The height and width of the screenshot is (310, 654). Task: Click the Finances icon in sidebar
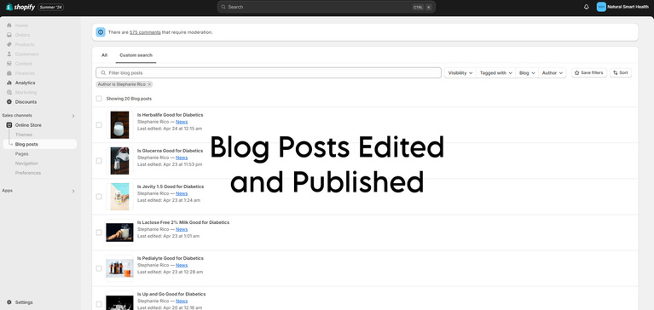click(9, 73)
